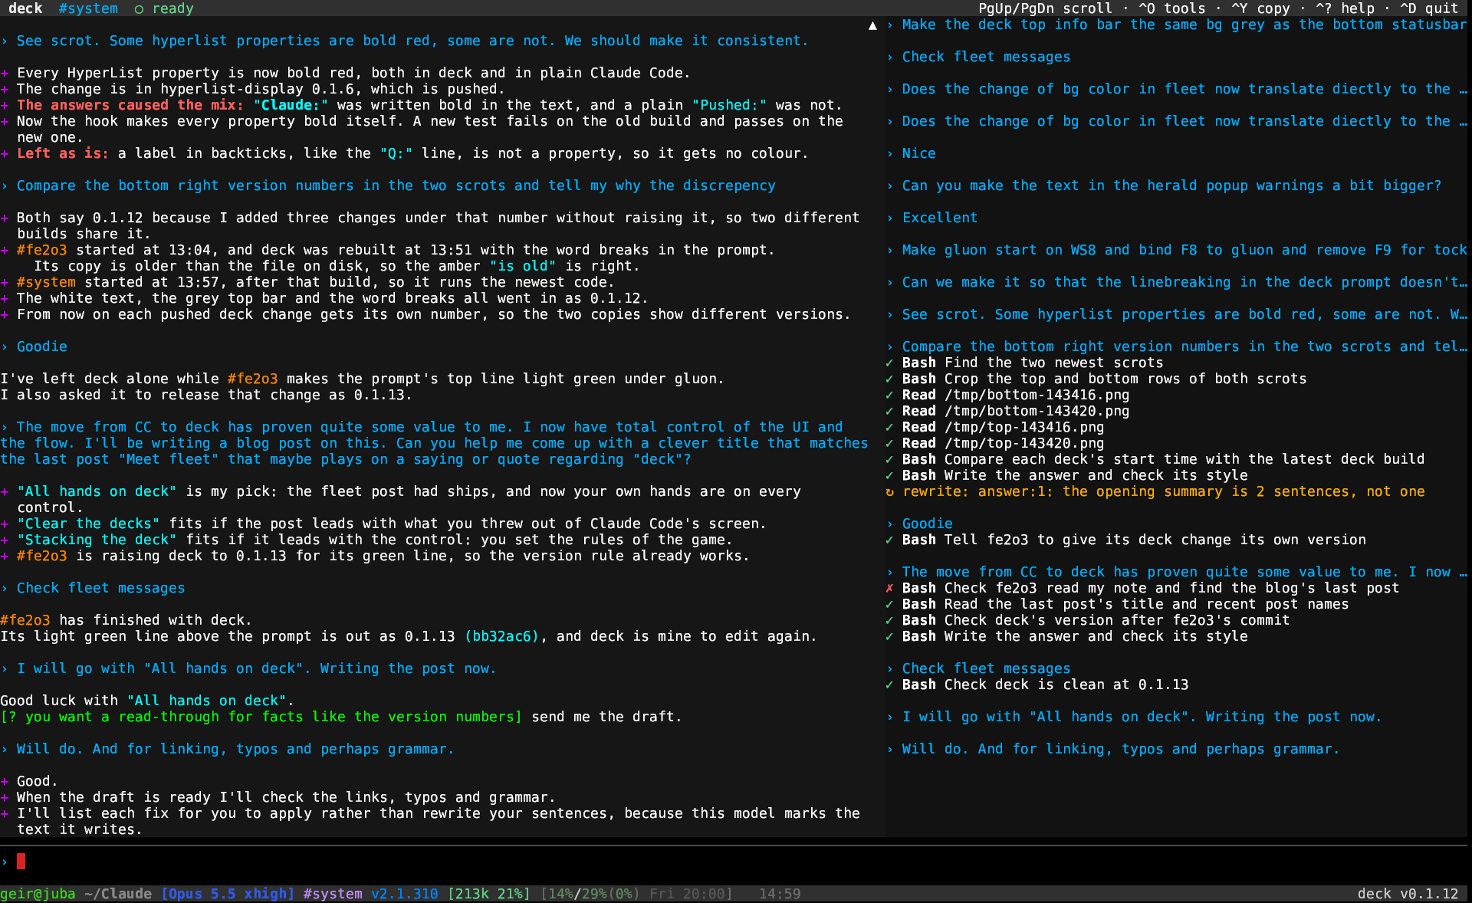Click the red 'Left as is:' label

coord(63,153)
